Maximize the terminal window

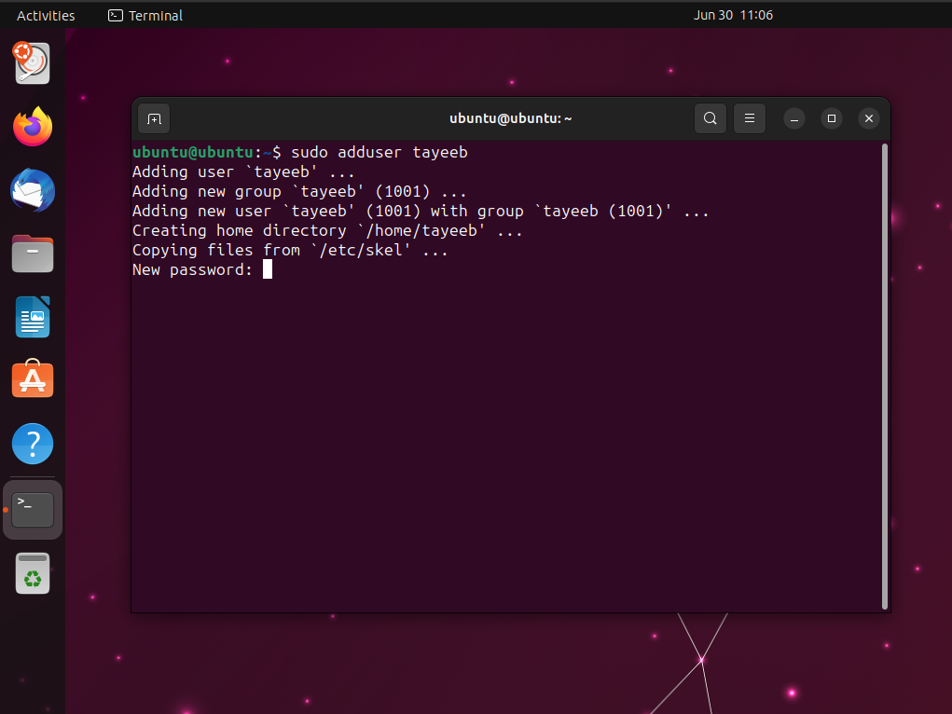[x=831, y=118]
